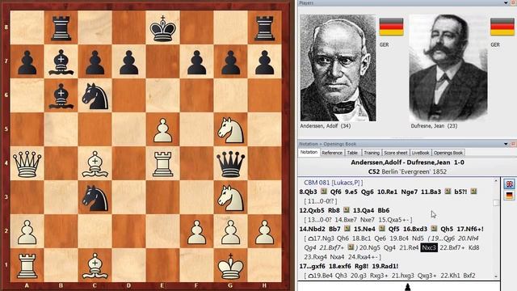The height and width of the screenshot is (291, 517).
Task: Click the highlighted move Nxc3
Action: coord(429,247)
